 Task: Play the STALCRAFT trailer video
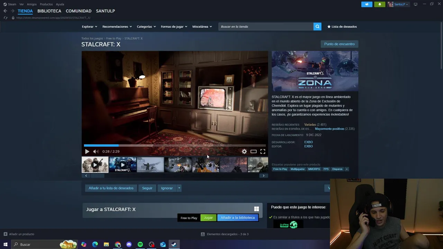pos(87,151)
